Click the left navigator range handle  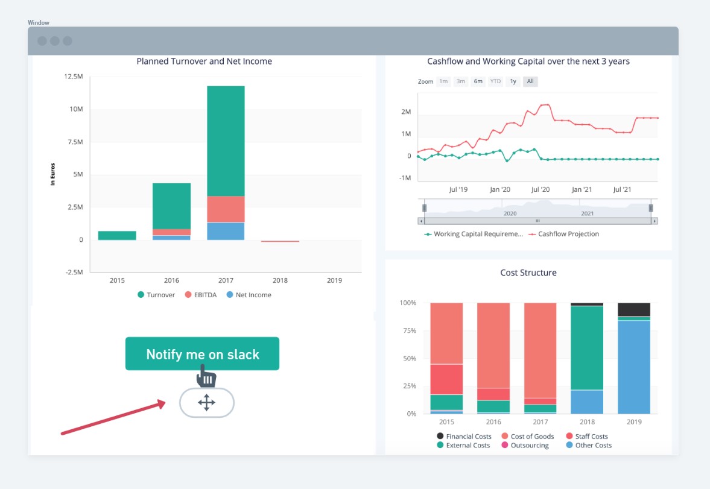[424, 208]
